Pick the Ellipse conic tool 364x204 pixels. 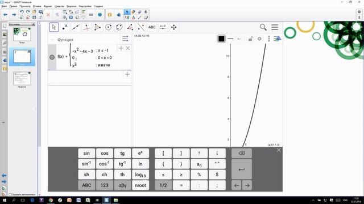click(x=119, y=27)
